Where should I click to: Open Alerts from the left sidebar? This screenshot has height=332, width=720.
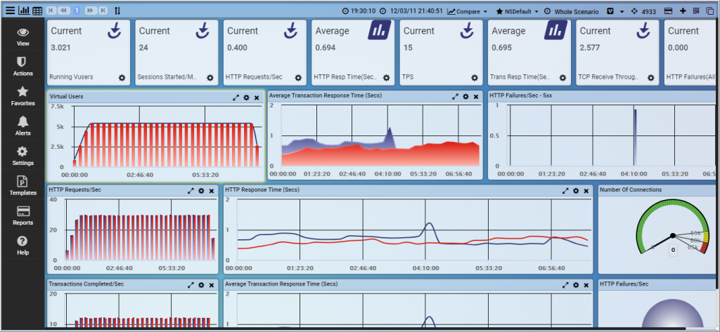22,126
